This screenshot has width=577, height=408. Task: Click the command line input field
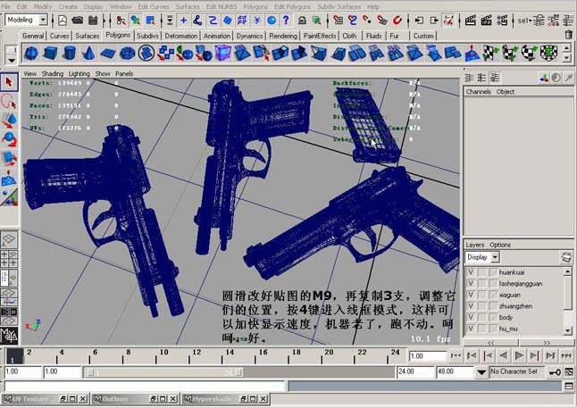145,387
